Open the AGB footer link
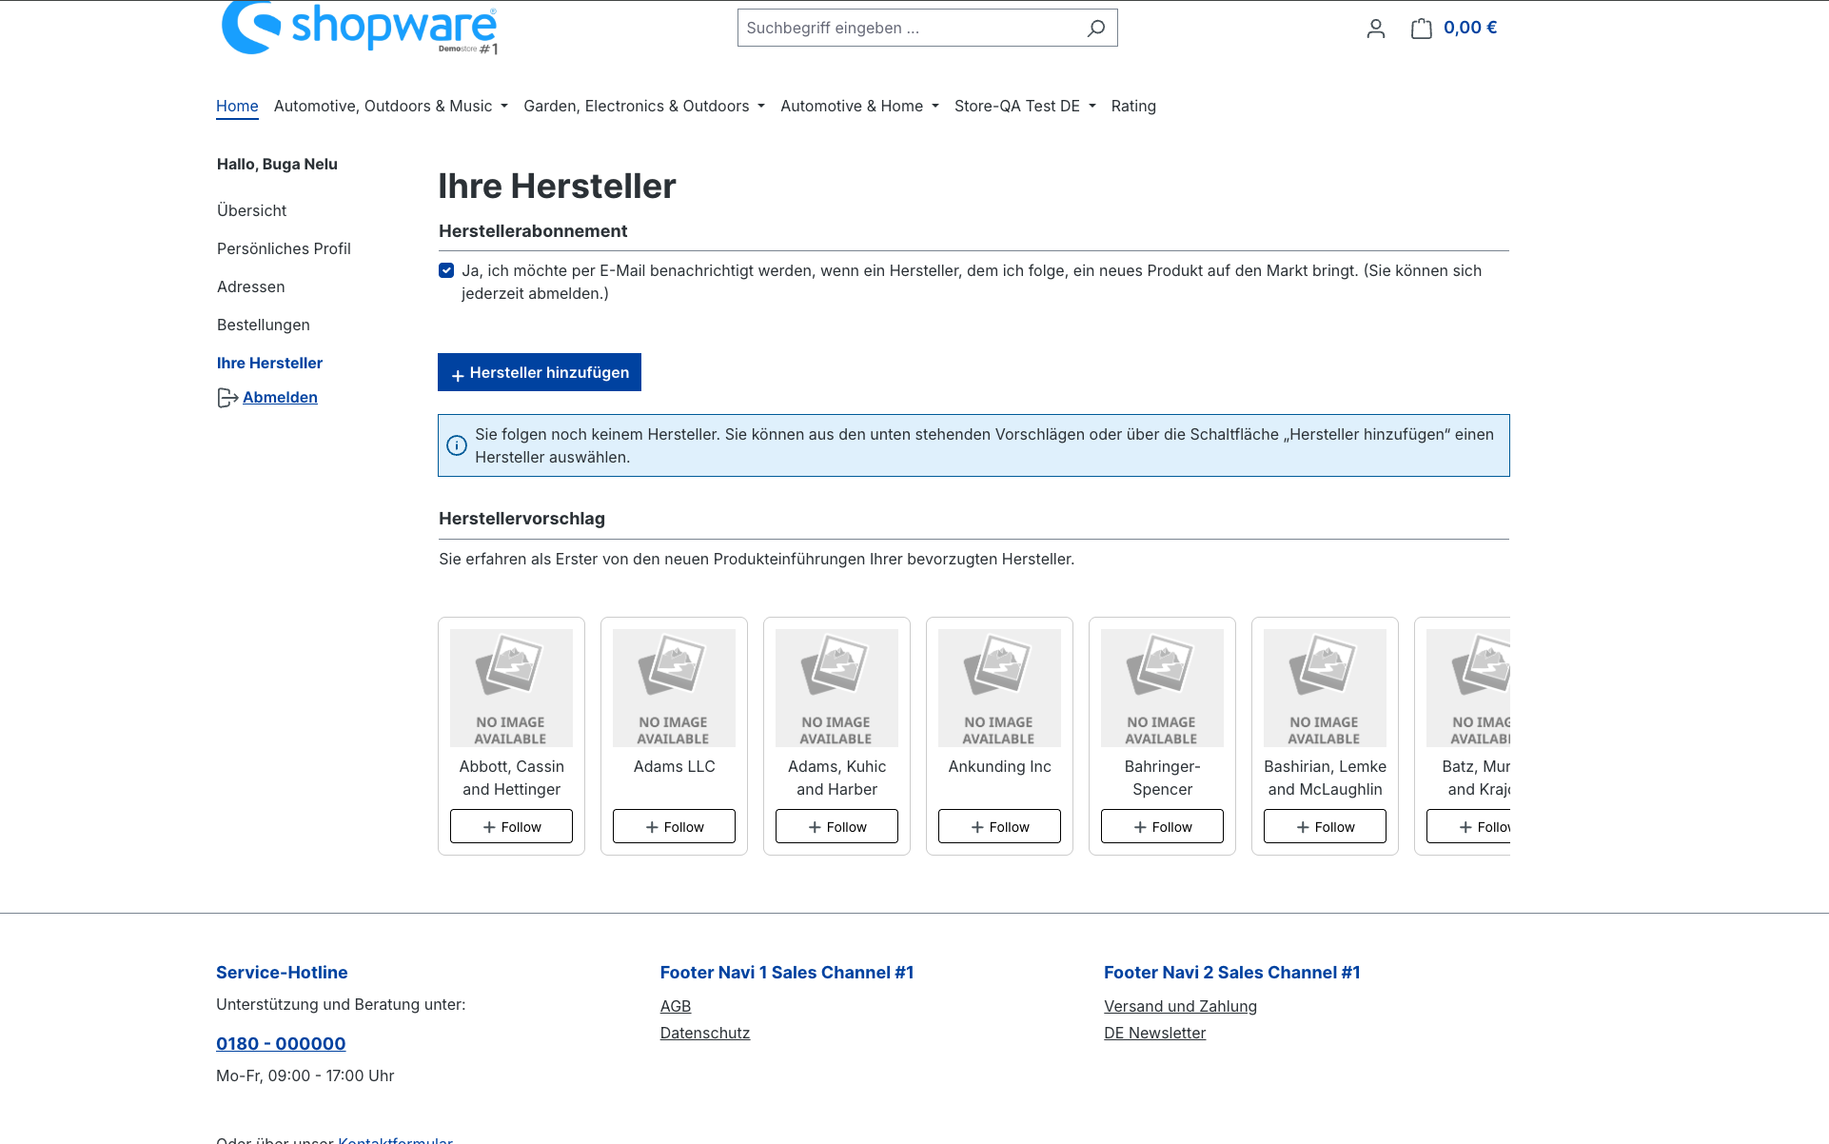This screenshot has width=1829, height=1144. (x=676, y=1006)
